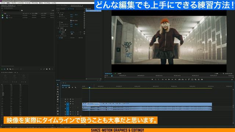Toggle Scale animation stopwatch
The image size is (235, 132).
60,16
